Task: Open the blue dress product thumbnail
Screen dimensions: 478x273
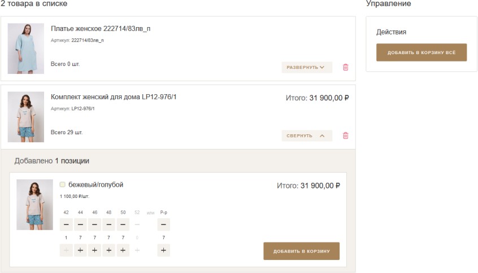Action: coord(26,49)
